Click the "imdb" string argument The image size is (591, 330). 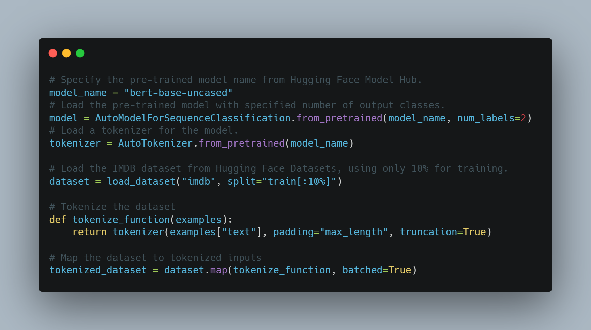[199, 181]
